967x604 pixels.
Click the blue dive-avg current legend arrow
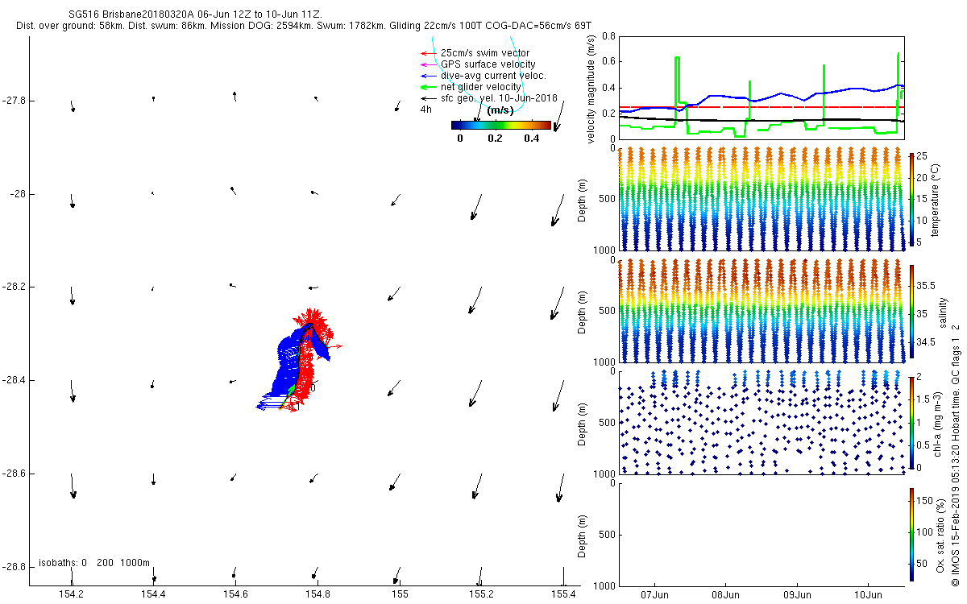[425, 76]
